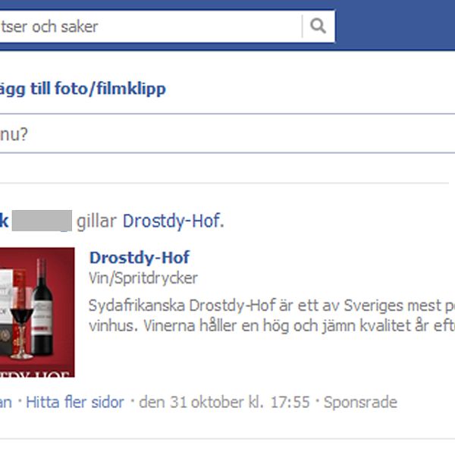The image size is (455, 455).
Task: Open the Lägg till foto/filmklipp option
Action: tap(83, 89)
